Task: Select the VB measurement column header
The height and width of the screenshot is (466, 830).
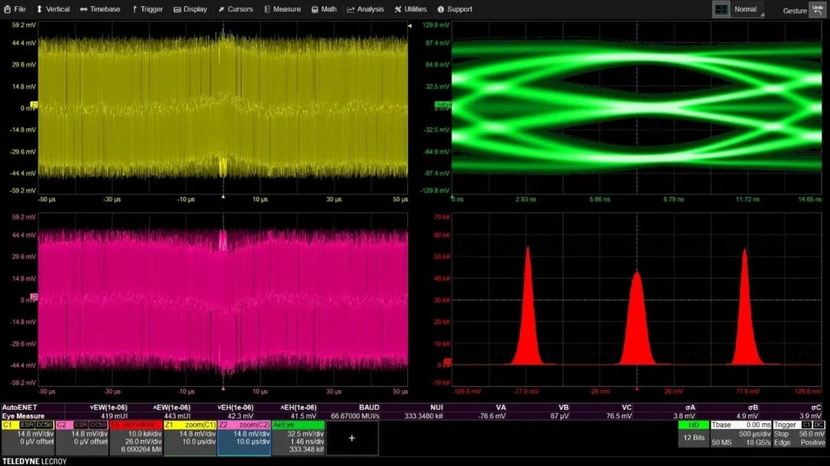Action: (x=564, y=408)
